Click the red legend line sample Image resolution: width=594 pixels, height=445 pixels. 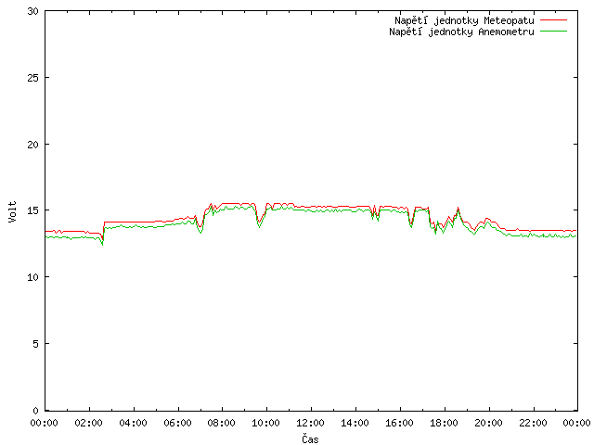tap(553, 20)
